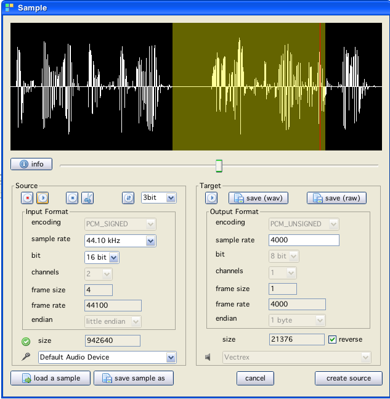The height and width of the screenshot is (399, 390).
Task: Play the source sample
Action: click(43, 198)
